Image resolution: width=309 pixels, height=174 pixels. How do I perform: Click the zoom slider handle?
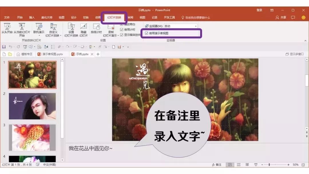pyautogui.click(x=269, y=165)
